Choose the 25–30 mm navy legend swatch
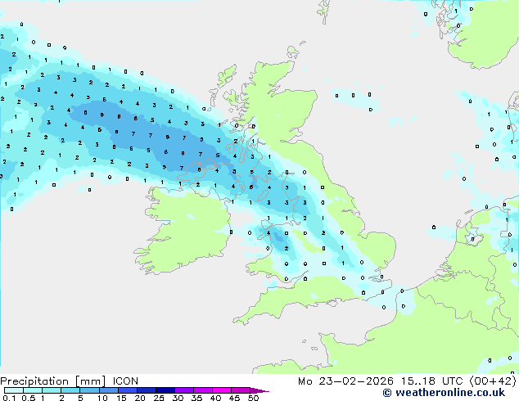 (x=165, y=390)
